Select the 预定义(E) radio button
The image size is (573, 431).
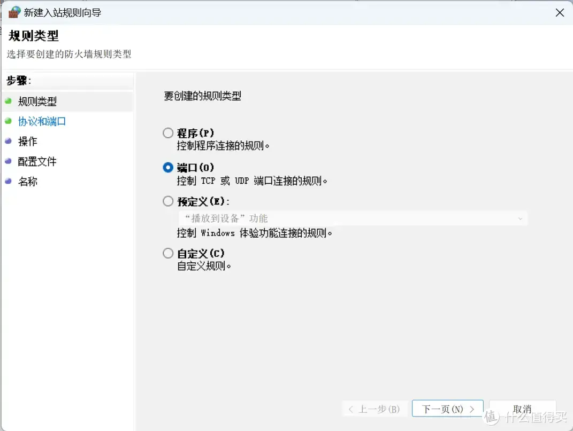[x=168, y=201]
